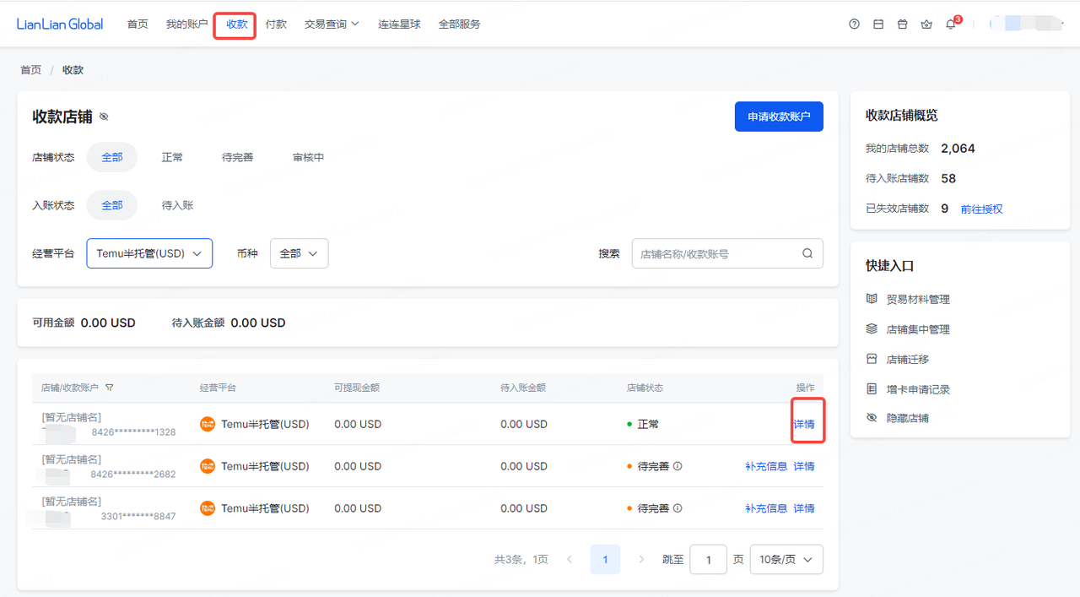Click Temu logo in 2682 account row
The height and width of the screenshot is (597, 1080).
[x=208, y=466]
